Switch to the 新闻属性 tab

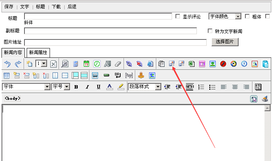point(38,53)
